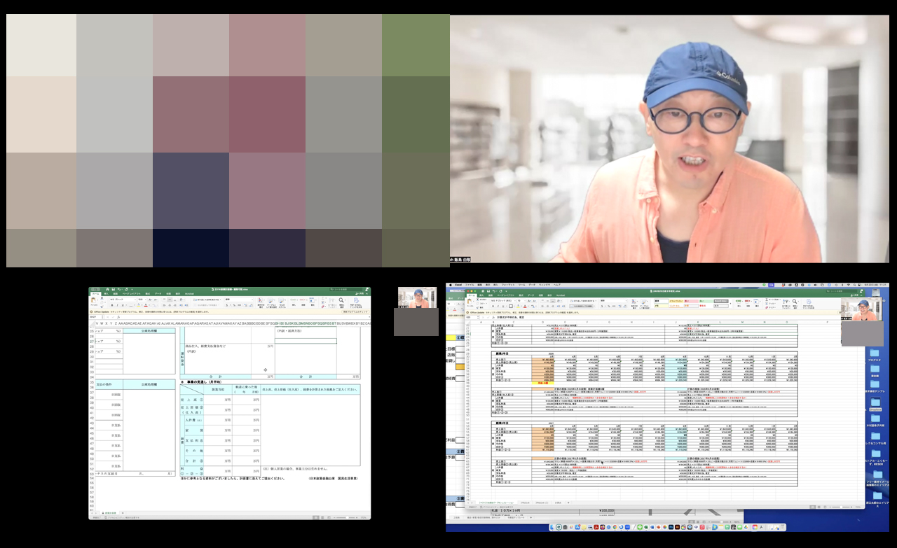Open the ヘルプ menu in macOS menu bar
897x548 pixels.
click(x=557, y=285)
